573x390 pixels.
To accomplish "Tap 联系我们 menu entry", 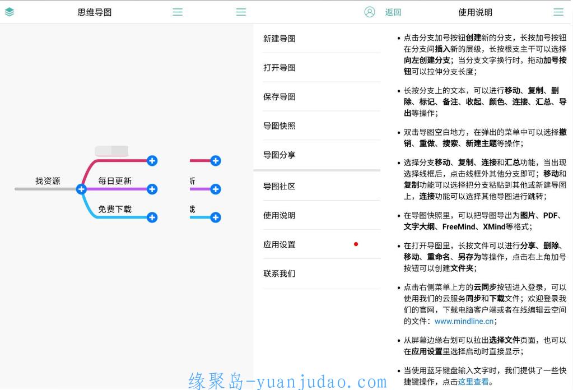I will click(279, 273).
